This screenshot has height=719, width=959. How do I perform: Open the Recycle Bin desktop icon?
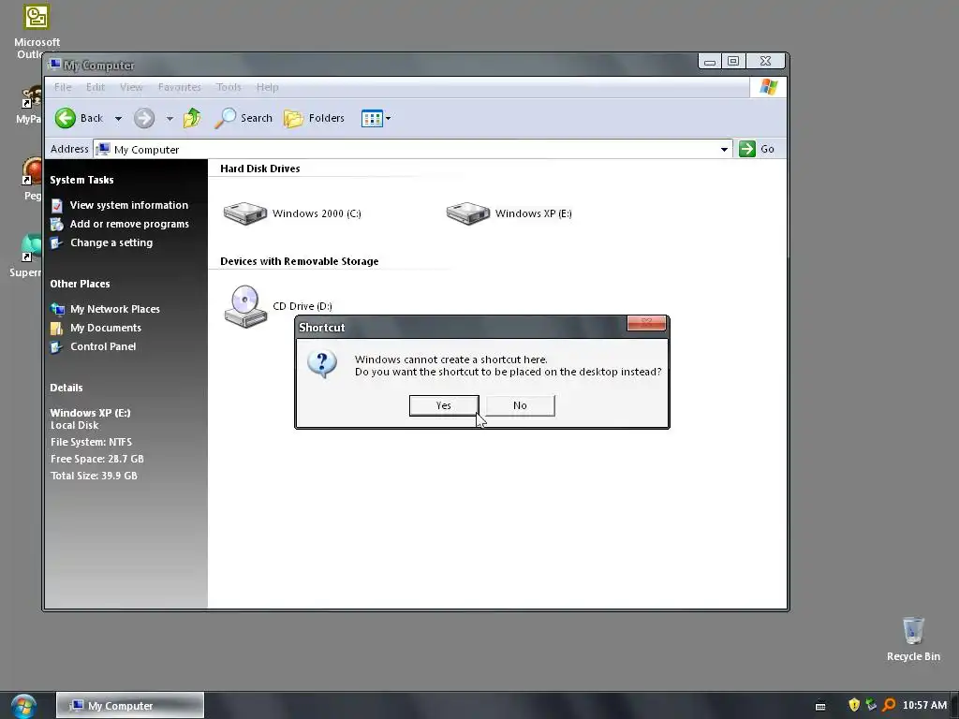tap(913, 638)
